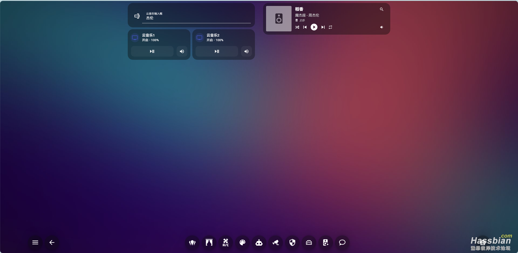Image resolution: width=518 pixels, height=253 pixels.
Task: Mute the 云音乐1 volume button
Action: tap(182, 51)
